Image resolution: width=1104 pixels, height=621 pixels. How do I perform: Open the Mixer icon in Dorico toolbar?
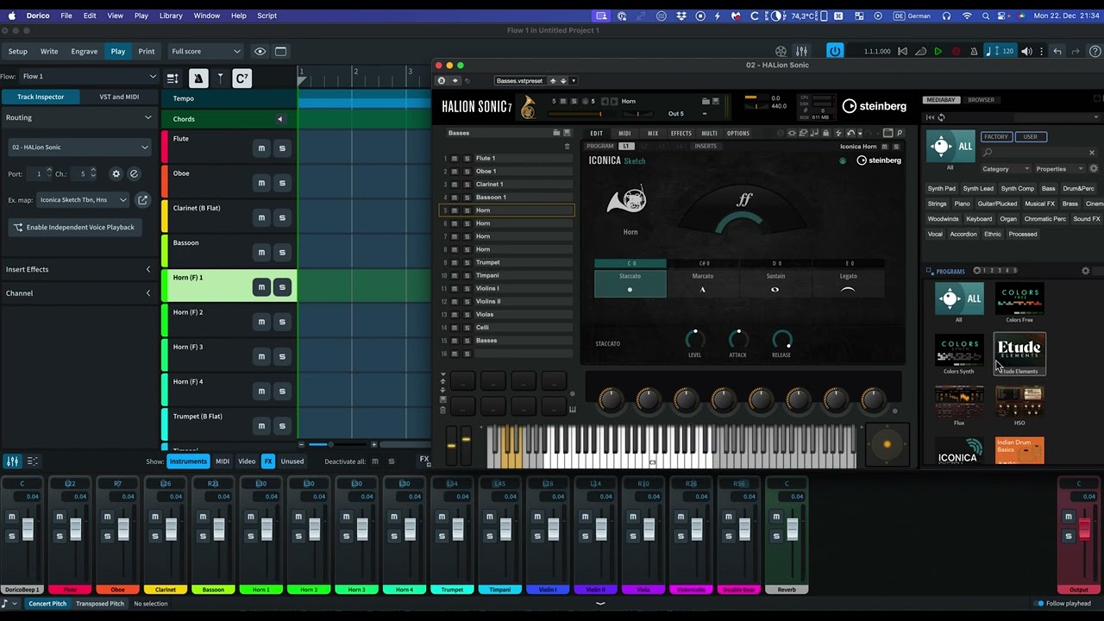tap(801, 52)
